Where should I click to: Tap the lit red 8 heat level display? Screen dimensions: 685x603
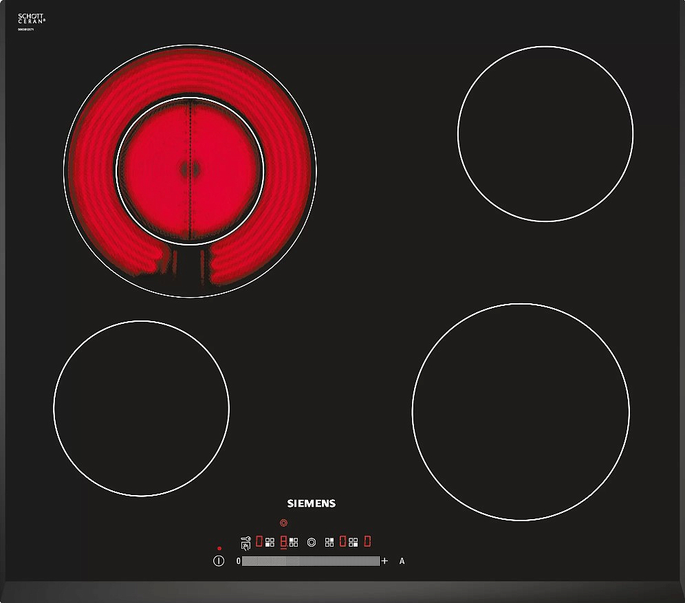283,542
